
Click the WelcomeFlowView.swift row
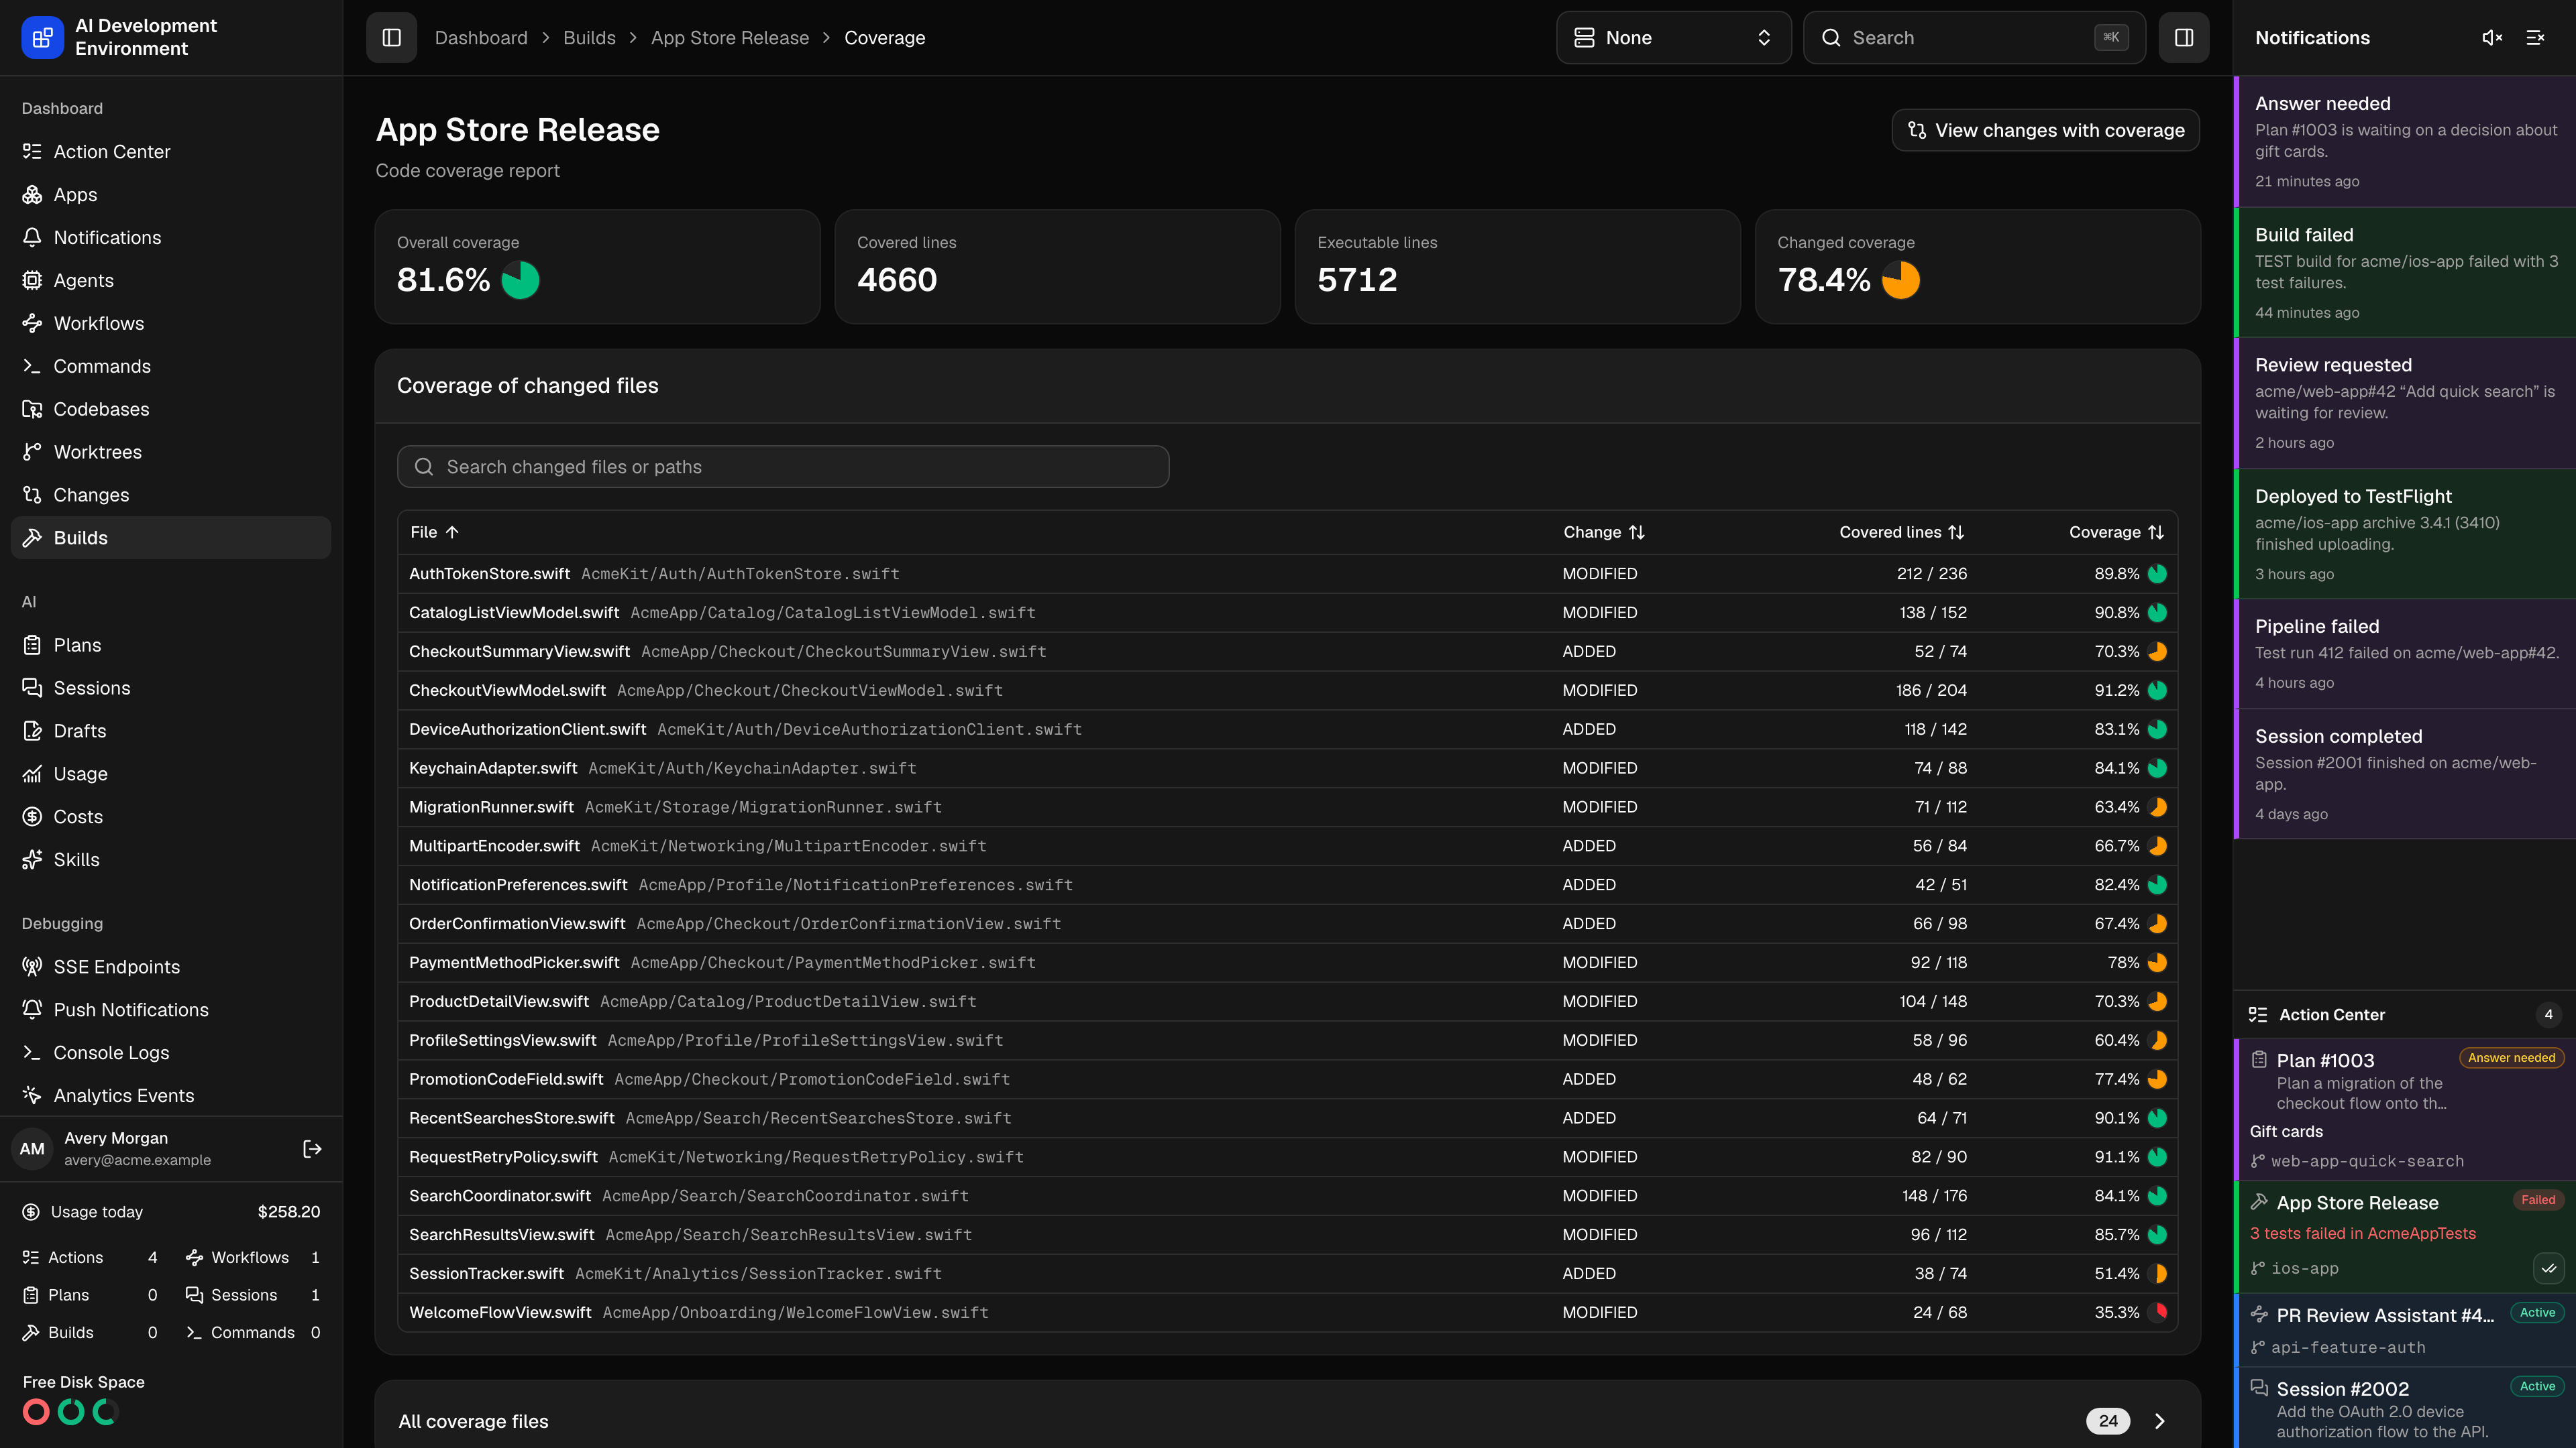[1287, 1313]
